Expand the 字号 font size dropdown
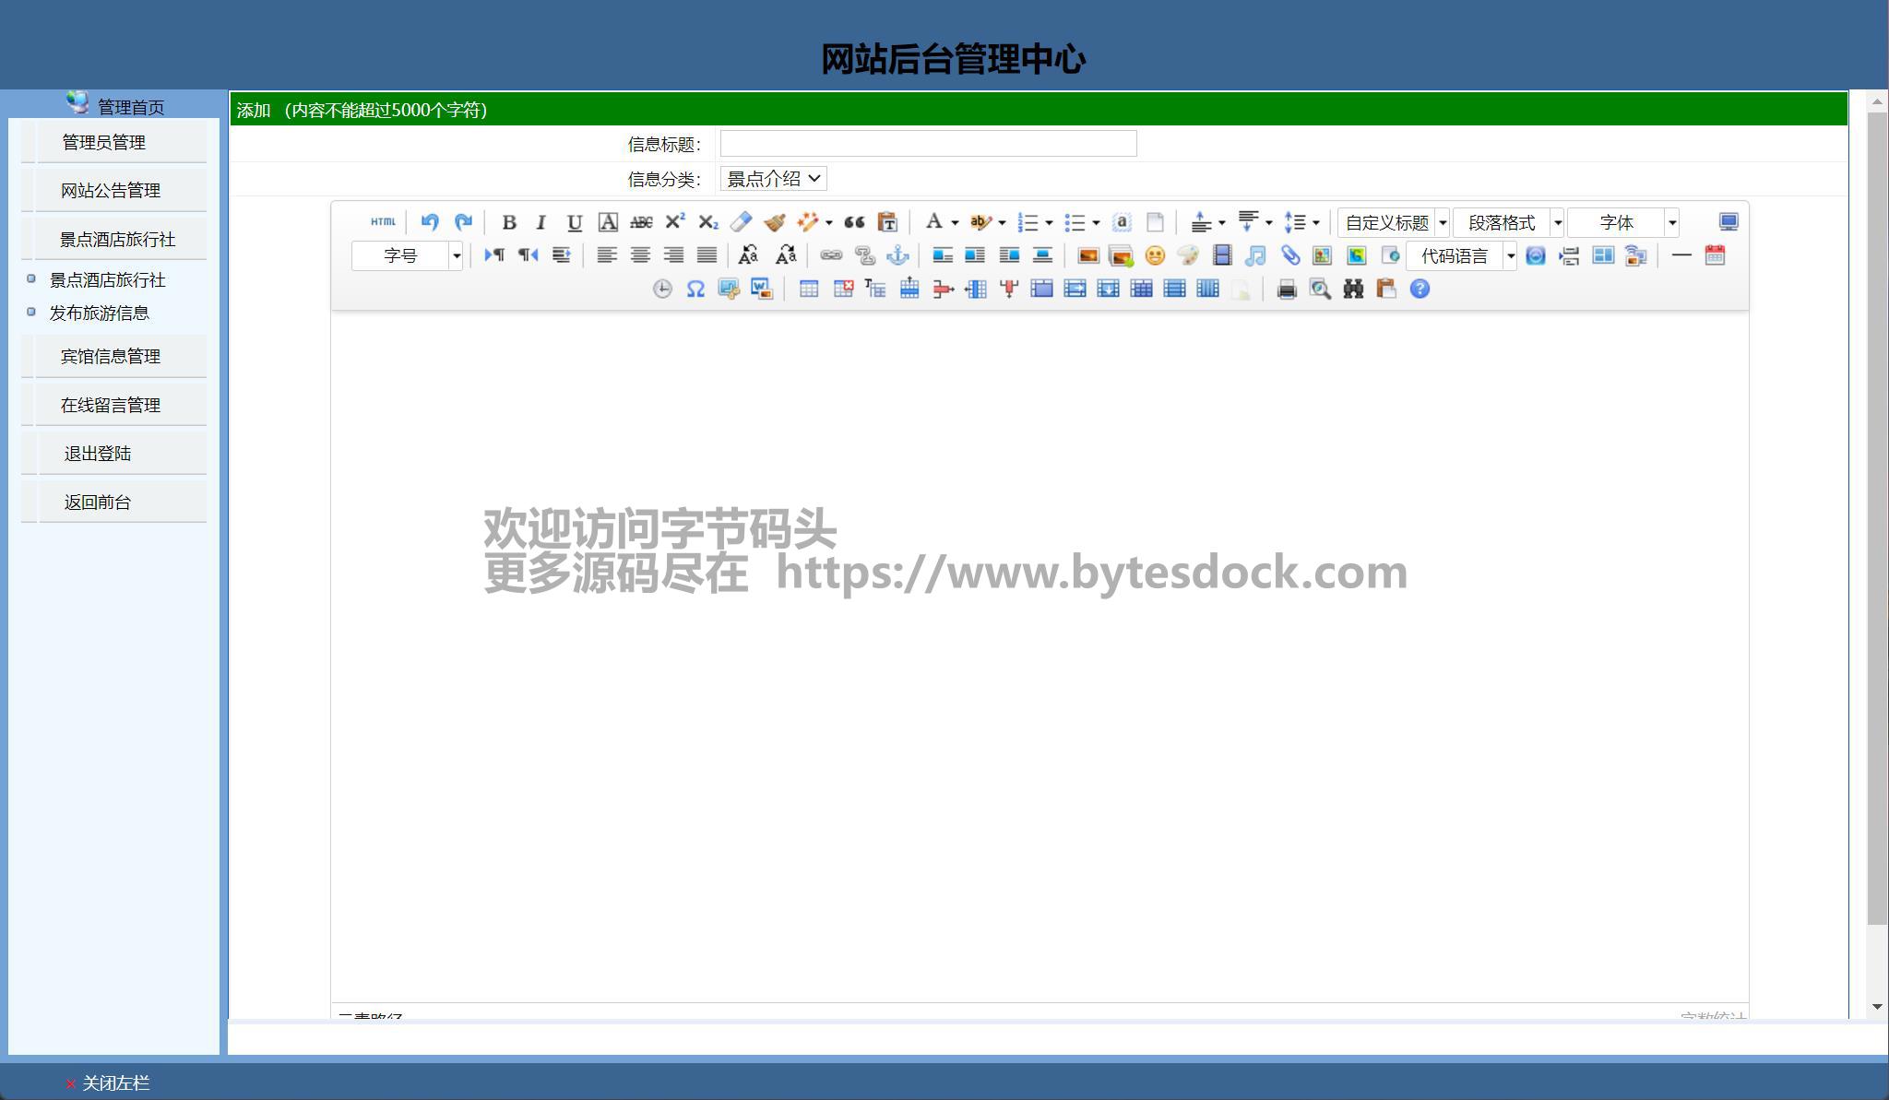This screenshot has width=1889, height=1100. click(x=456, y=256)
